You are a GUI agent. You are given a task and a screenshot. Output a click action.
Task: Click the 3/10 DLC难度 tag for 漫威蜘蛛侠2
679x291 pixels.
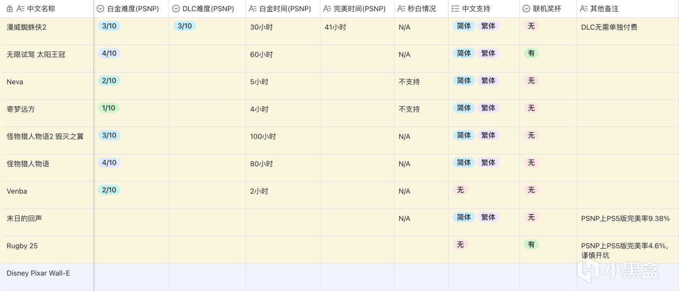coord(185,26)
